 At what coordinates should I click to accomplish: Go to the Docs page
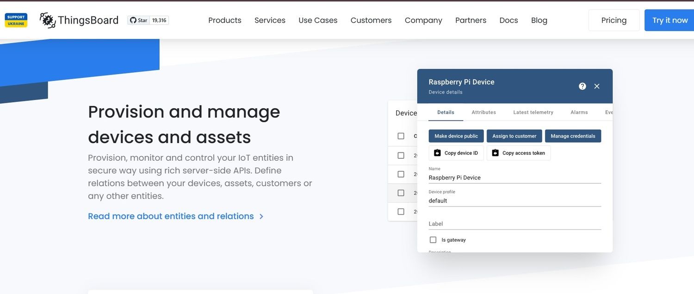tap(508, 20)
